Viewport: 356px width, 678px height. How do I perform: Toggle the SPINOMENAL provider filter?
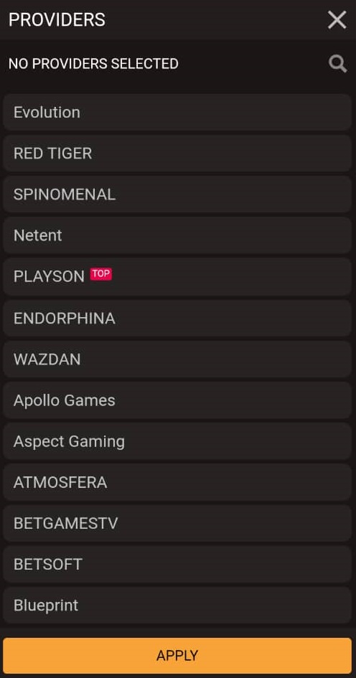(x=177, y=194)
